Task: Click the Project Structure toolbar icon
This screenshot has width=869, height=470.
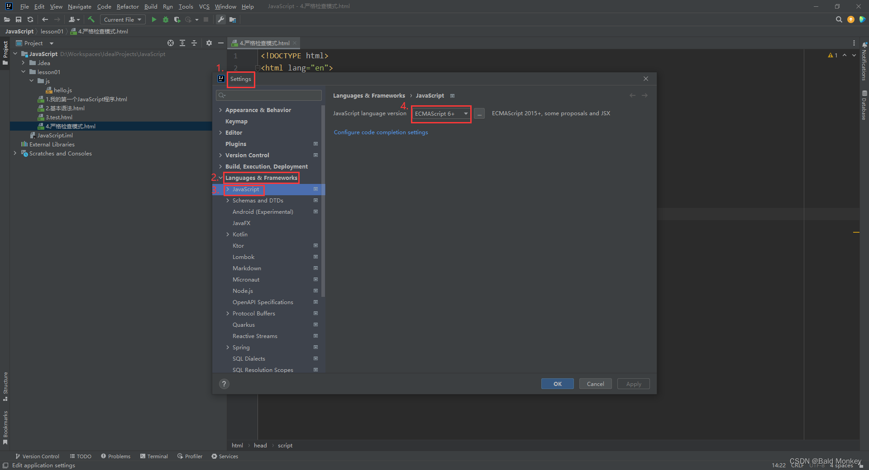Action: pos(233,19)
